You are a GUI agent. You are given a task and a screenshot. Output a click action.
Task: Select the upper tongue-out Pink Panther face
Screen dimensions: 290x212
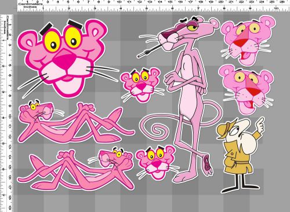pyautogui.click(x=248, y=41)
